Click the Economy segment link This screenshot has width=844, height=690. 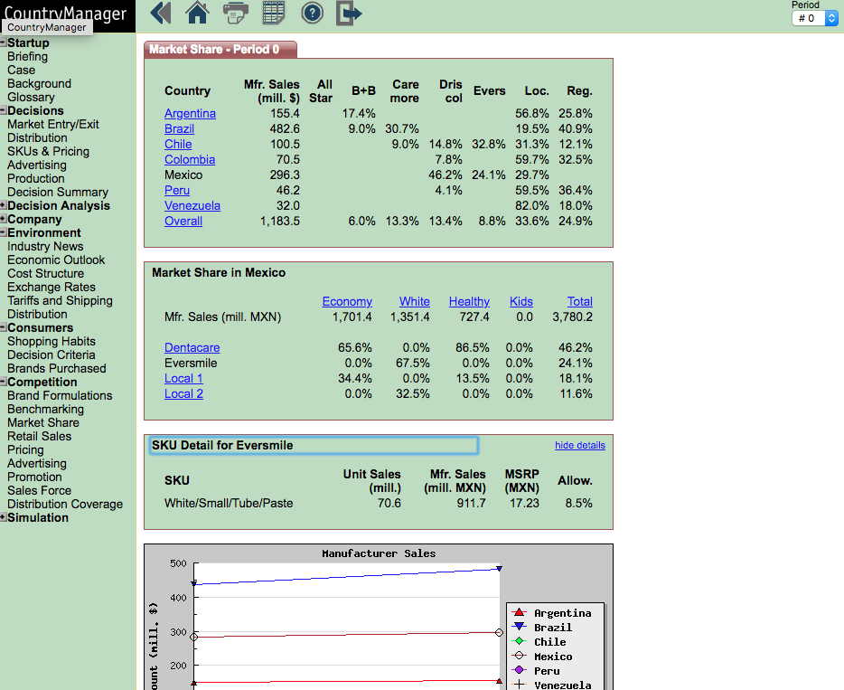(347, 302)
